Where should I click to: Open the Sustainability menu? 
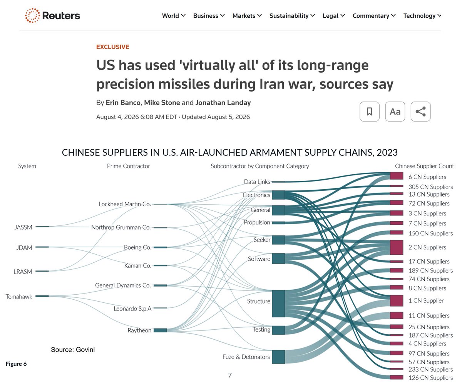coord(292,16)
